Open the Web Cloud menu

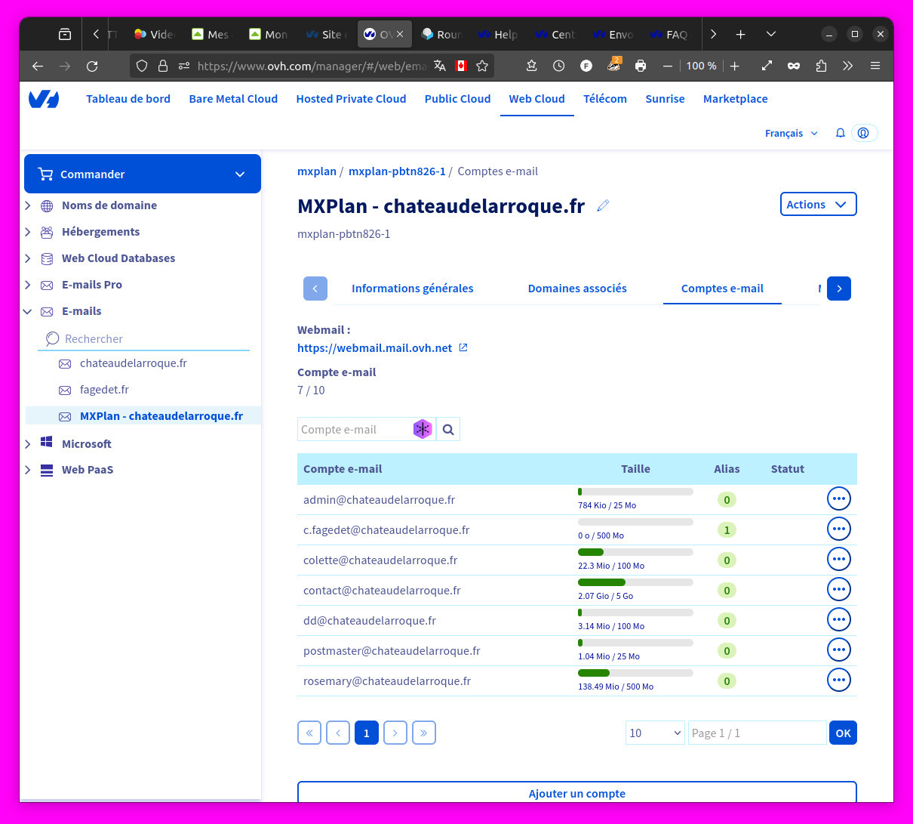click(536, 99)
